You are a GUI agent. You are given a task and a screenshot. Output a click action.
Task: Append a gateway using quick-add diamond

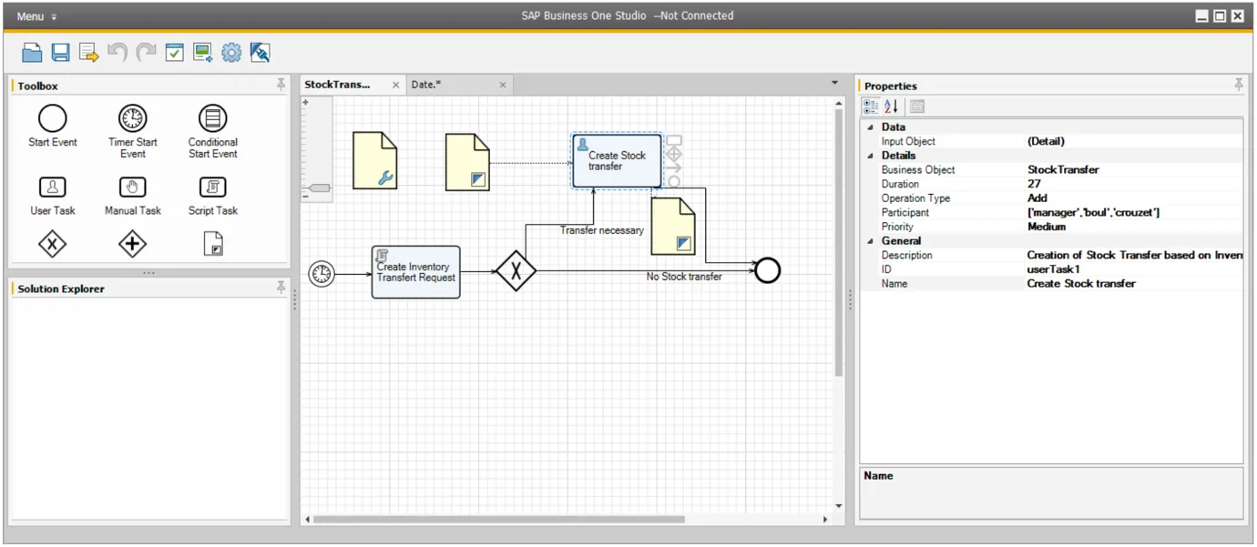coord(674,154)
